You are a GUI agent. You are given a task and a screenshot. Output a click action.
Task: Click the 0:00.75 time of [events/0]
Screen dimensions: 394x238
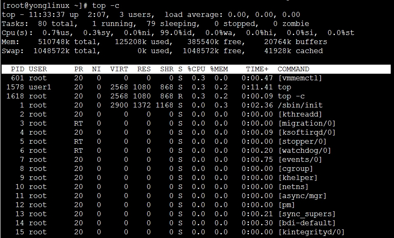(257, 159)
